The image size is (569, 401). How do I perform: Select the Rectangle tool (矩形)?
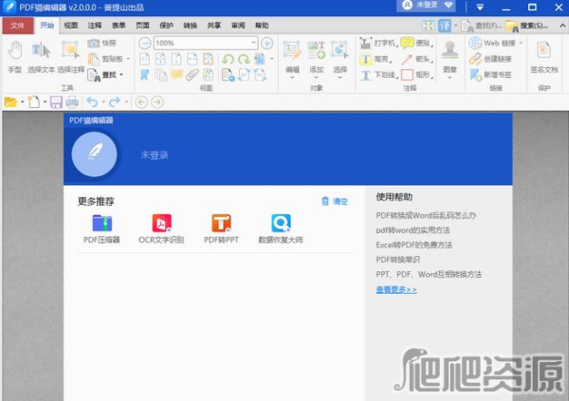(x=417, y=75)
